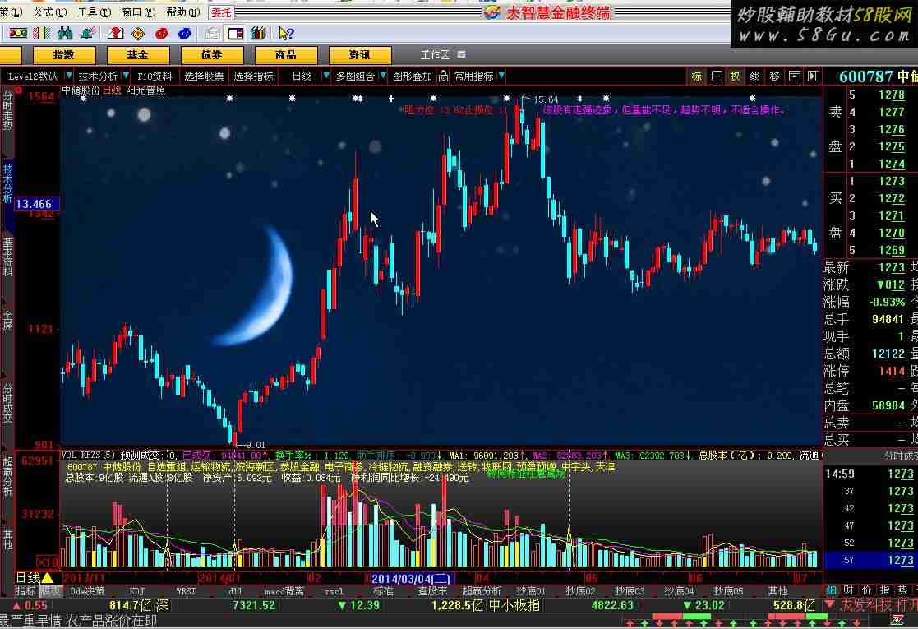Expand the 技术分析 dropdown arrow
Viewport: 918px width, 629px height.
click(125, 76)
